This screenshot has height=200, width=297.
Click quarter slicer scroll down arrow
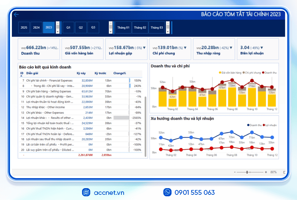(111, 32)
